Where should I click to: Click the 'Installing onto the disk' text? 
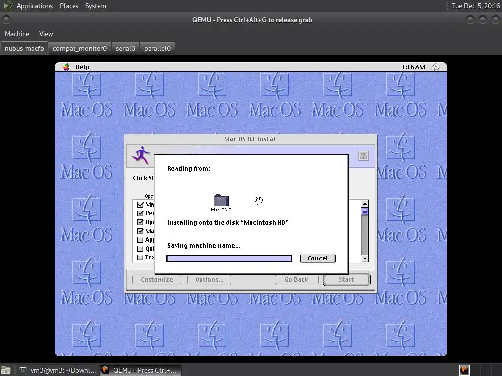pyautogui.click(x=228, y=223)
